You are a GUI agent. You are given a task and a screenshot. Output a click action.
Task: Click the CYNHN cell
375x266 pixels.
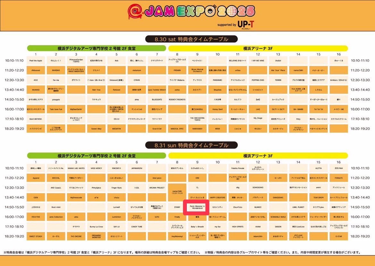[x=137, y=80]
